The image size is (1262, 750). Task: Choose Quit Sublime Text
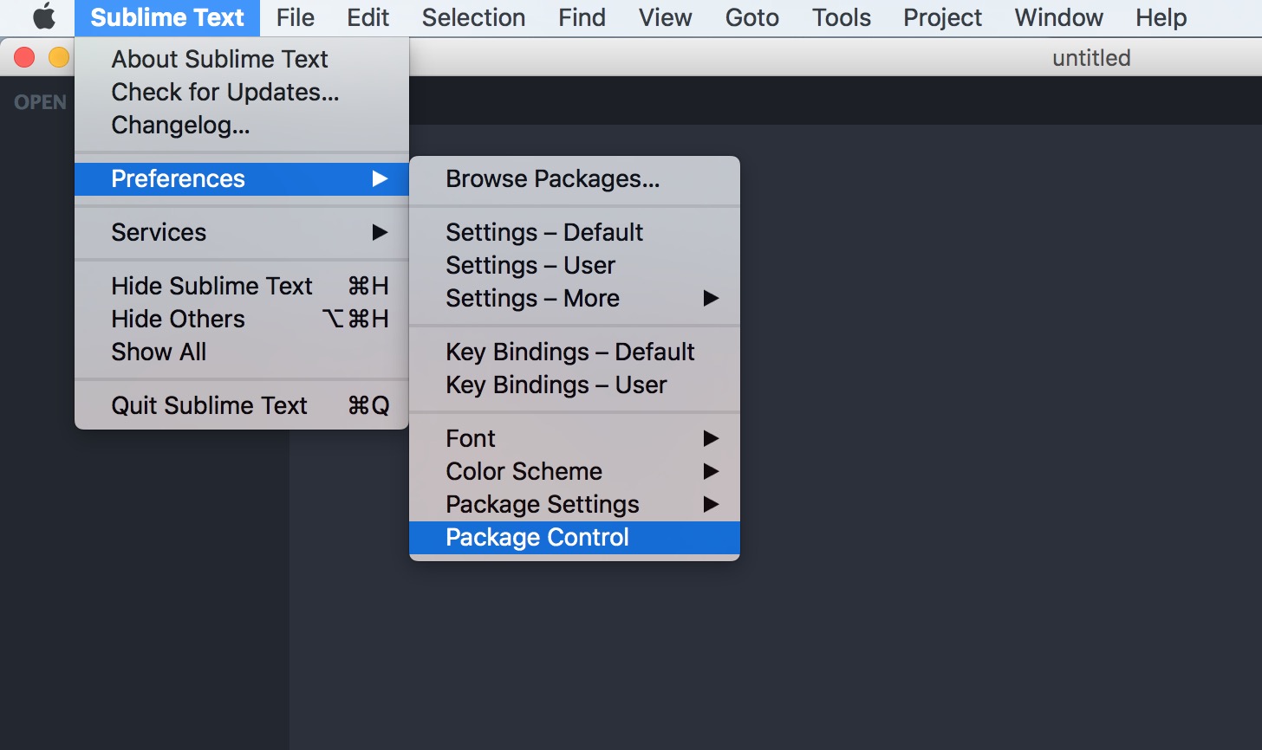[242, 405]
